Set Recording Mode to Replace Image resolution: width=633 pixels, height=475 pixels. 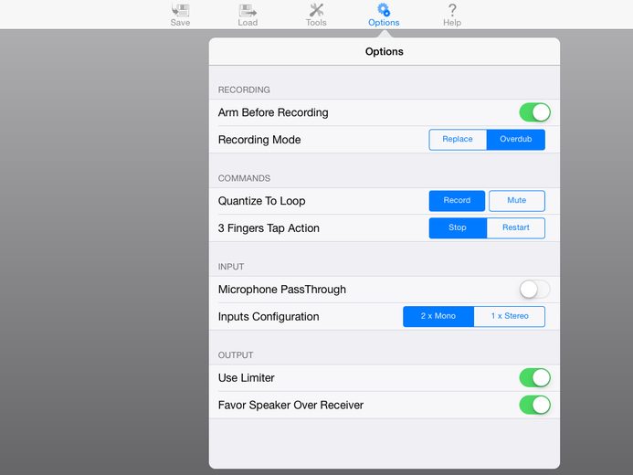458,140
